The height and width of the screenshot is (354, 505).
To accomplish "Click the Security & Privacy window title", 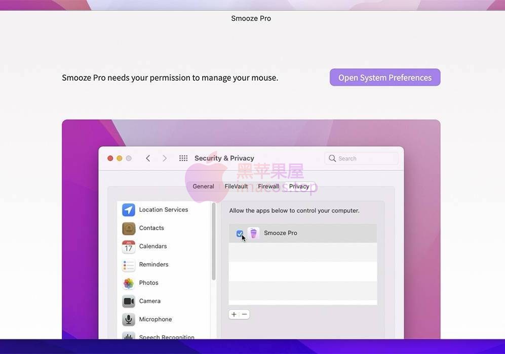I will pyautogui.click(x=224, y=158).
